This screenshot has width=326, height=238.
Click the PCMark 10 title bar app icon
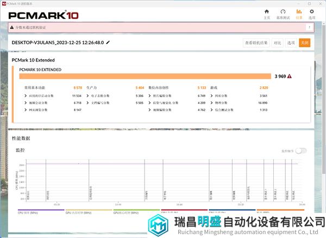[x=4, y=4]
